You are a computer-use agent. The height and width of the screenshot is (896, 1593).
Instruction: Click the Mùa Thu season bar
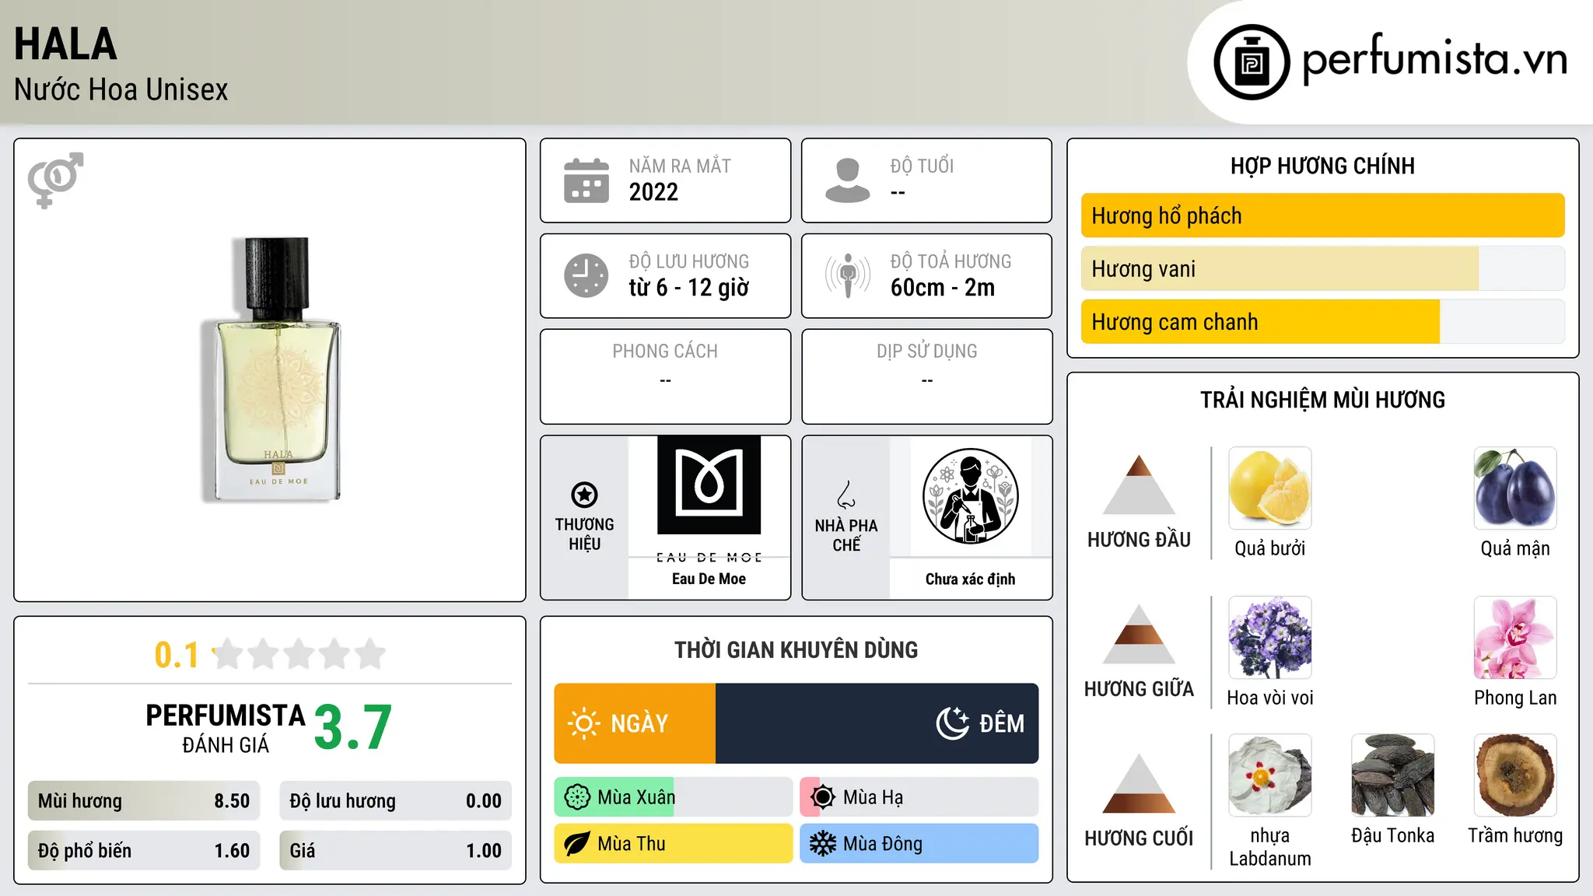(674, 844)
